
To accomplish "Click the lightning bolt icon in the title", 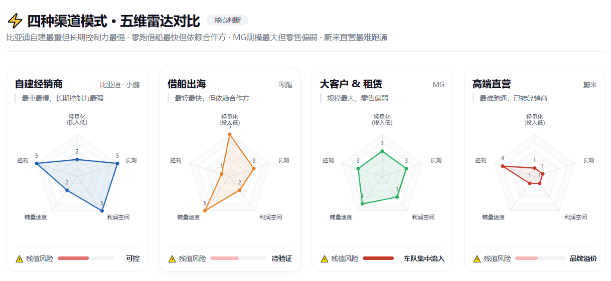I will pos(15,21).
